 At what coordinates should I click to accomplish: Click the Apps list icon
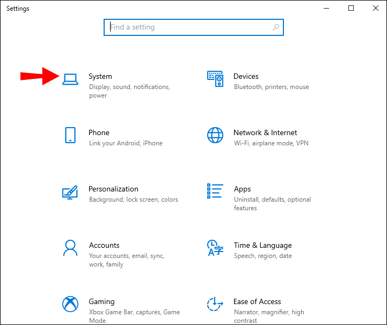point(215,191)
